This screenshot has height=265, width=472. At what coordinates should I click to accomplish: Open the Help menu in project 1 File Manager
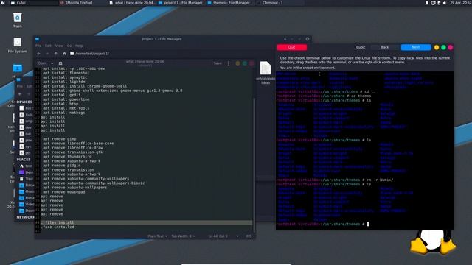pos(79,46)
